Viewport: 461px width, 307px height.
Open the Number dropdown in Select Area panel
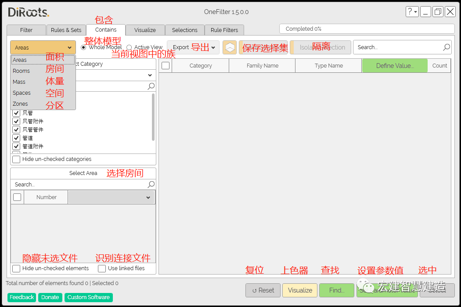tap(149, 197)
